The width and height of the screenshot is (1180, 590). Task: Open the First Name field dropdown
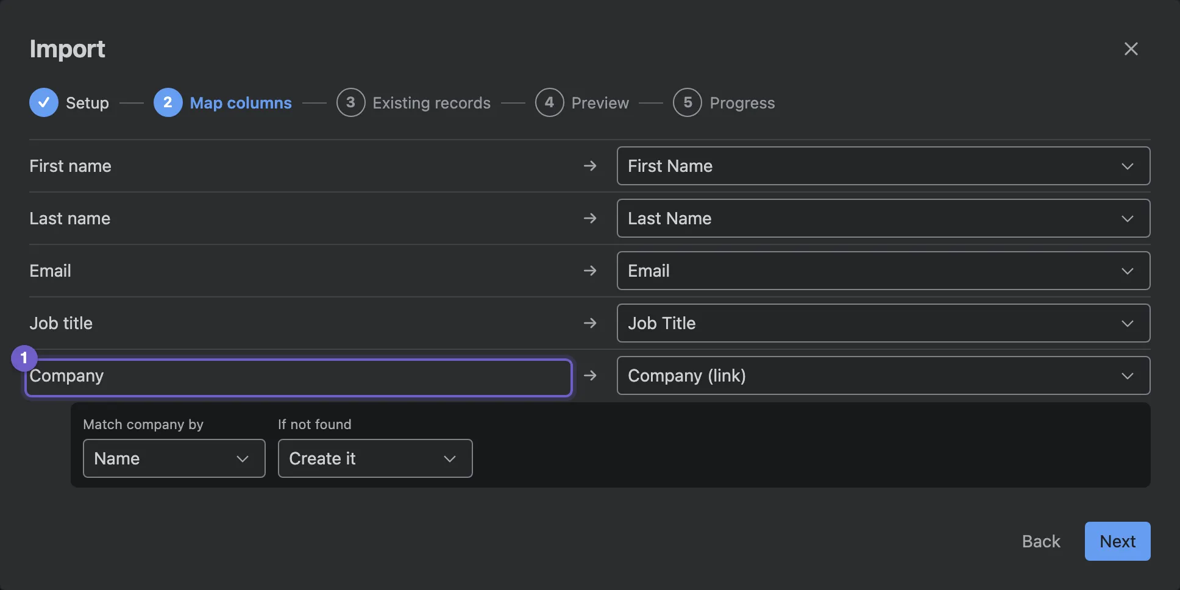(884, 166)
